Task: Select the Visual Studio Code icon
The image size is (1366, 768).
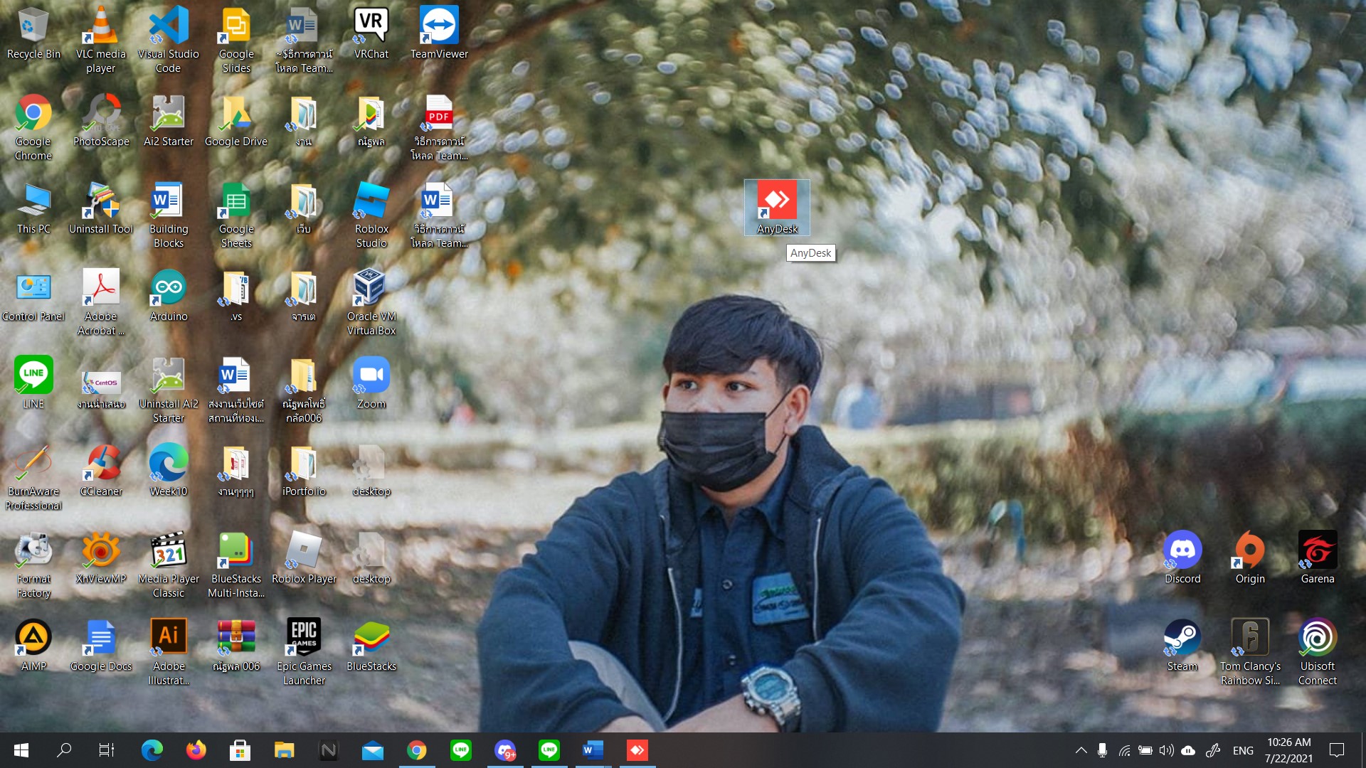Action: [169, 40]
